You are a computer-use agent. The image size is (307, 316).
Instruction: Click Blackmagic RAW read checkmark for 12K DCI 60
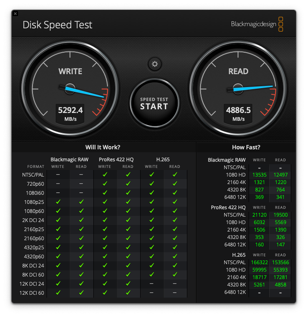81,292
